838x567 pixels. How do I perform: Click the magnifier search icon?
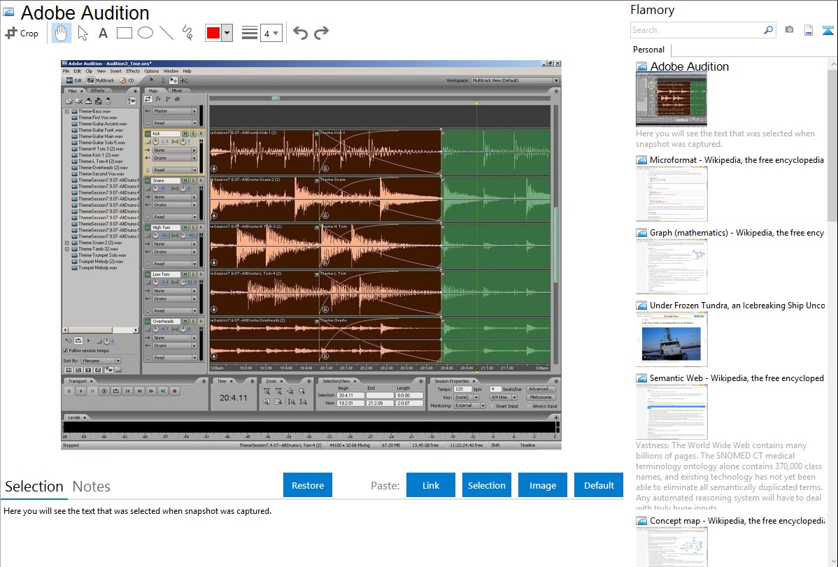pyautogui.click(x=768, y=30)
